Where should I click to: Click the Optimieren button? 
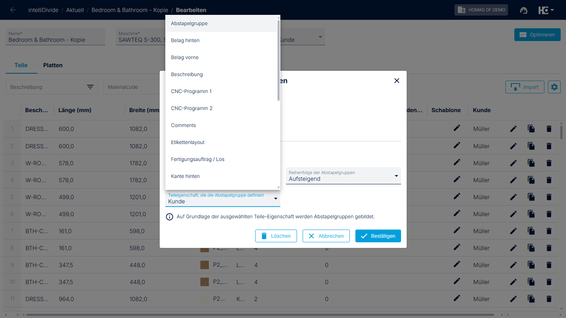[x=537, y=35]
